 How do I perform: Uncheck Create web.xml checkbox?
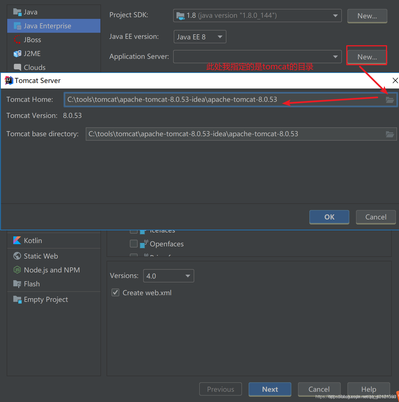115,292
